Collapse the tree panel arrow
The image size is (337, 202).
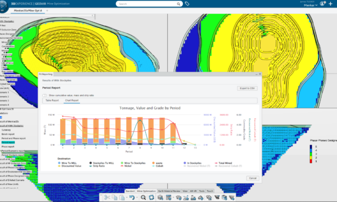coord(92,16)
